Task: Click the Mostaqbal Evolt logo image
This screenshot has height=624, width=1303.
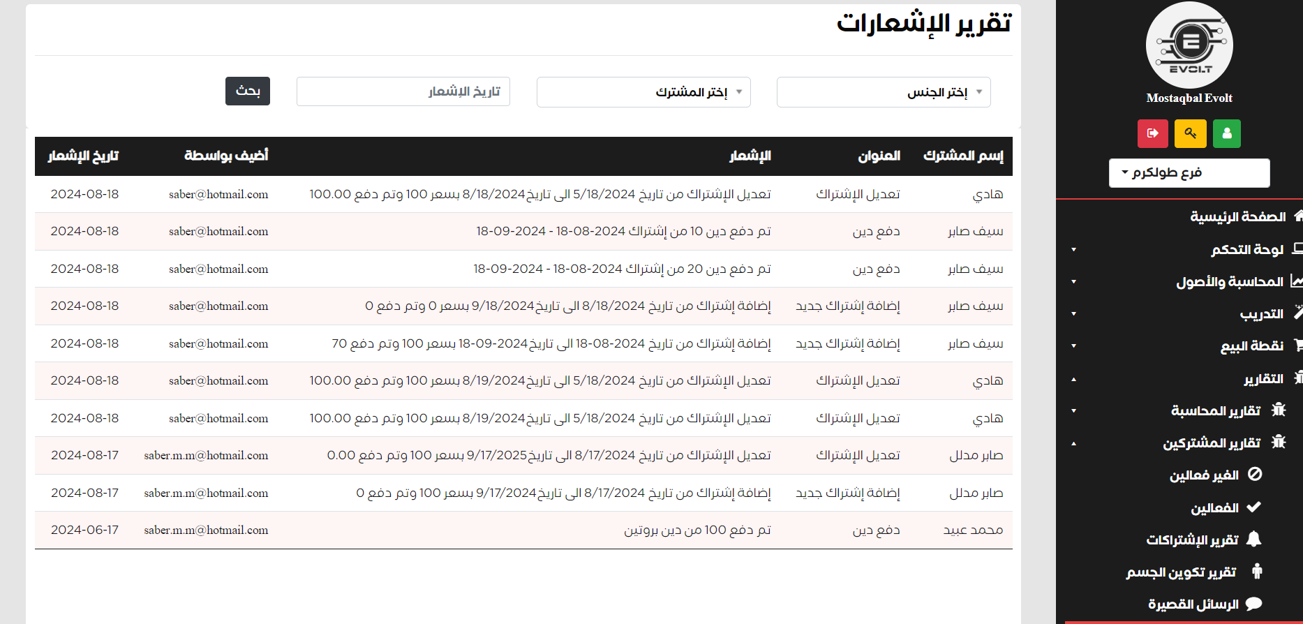Action: (1189, 45)
